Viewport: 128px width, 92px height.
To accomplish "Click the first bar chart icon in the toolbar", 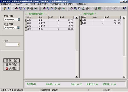I will tap(36, 8).
